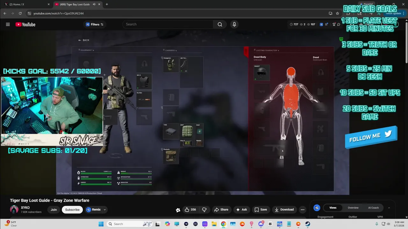Download the video

point(284,210)
